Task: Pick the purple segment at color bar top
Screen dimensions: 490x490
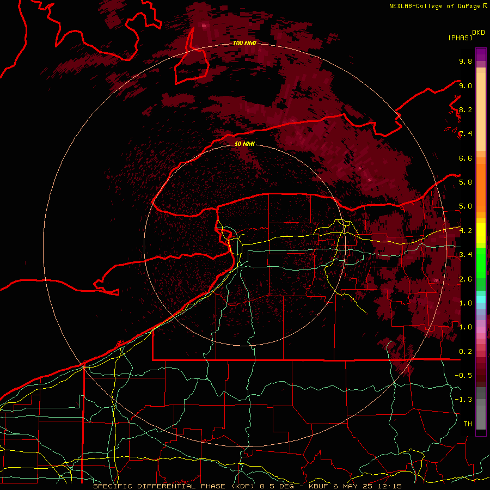Action: click(x=481, y=54)
